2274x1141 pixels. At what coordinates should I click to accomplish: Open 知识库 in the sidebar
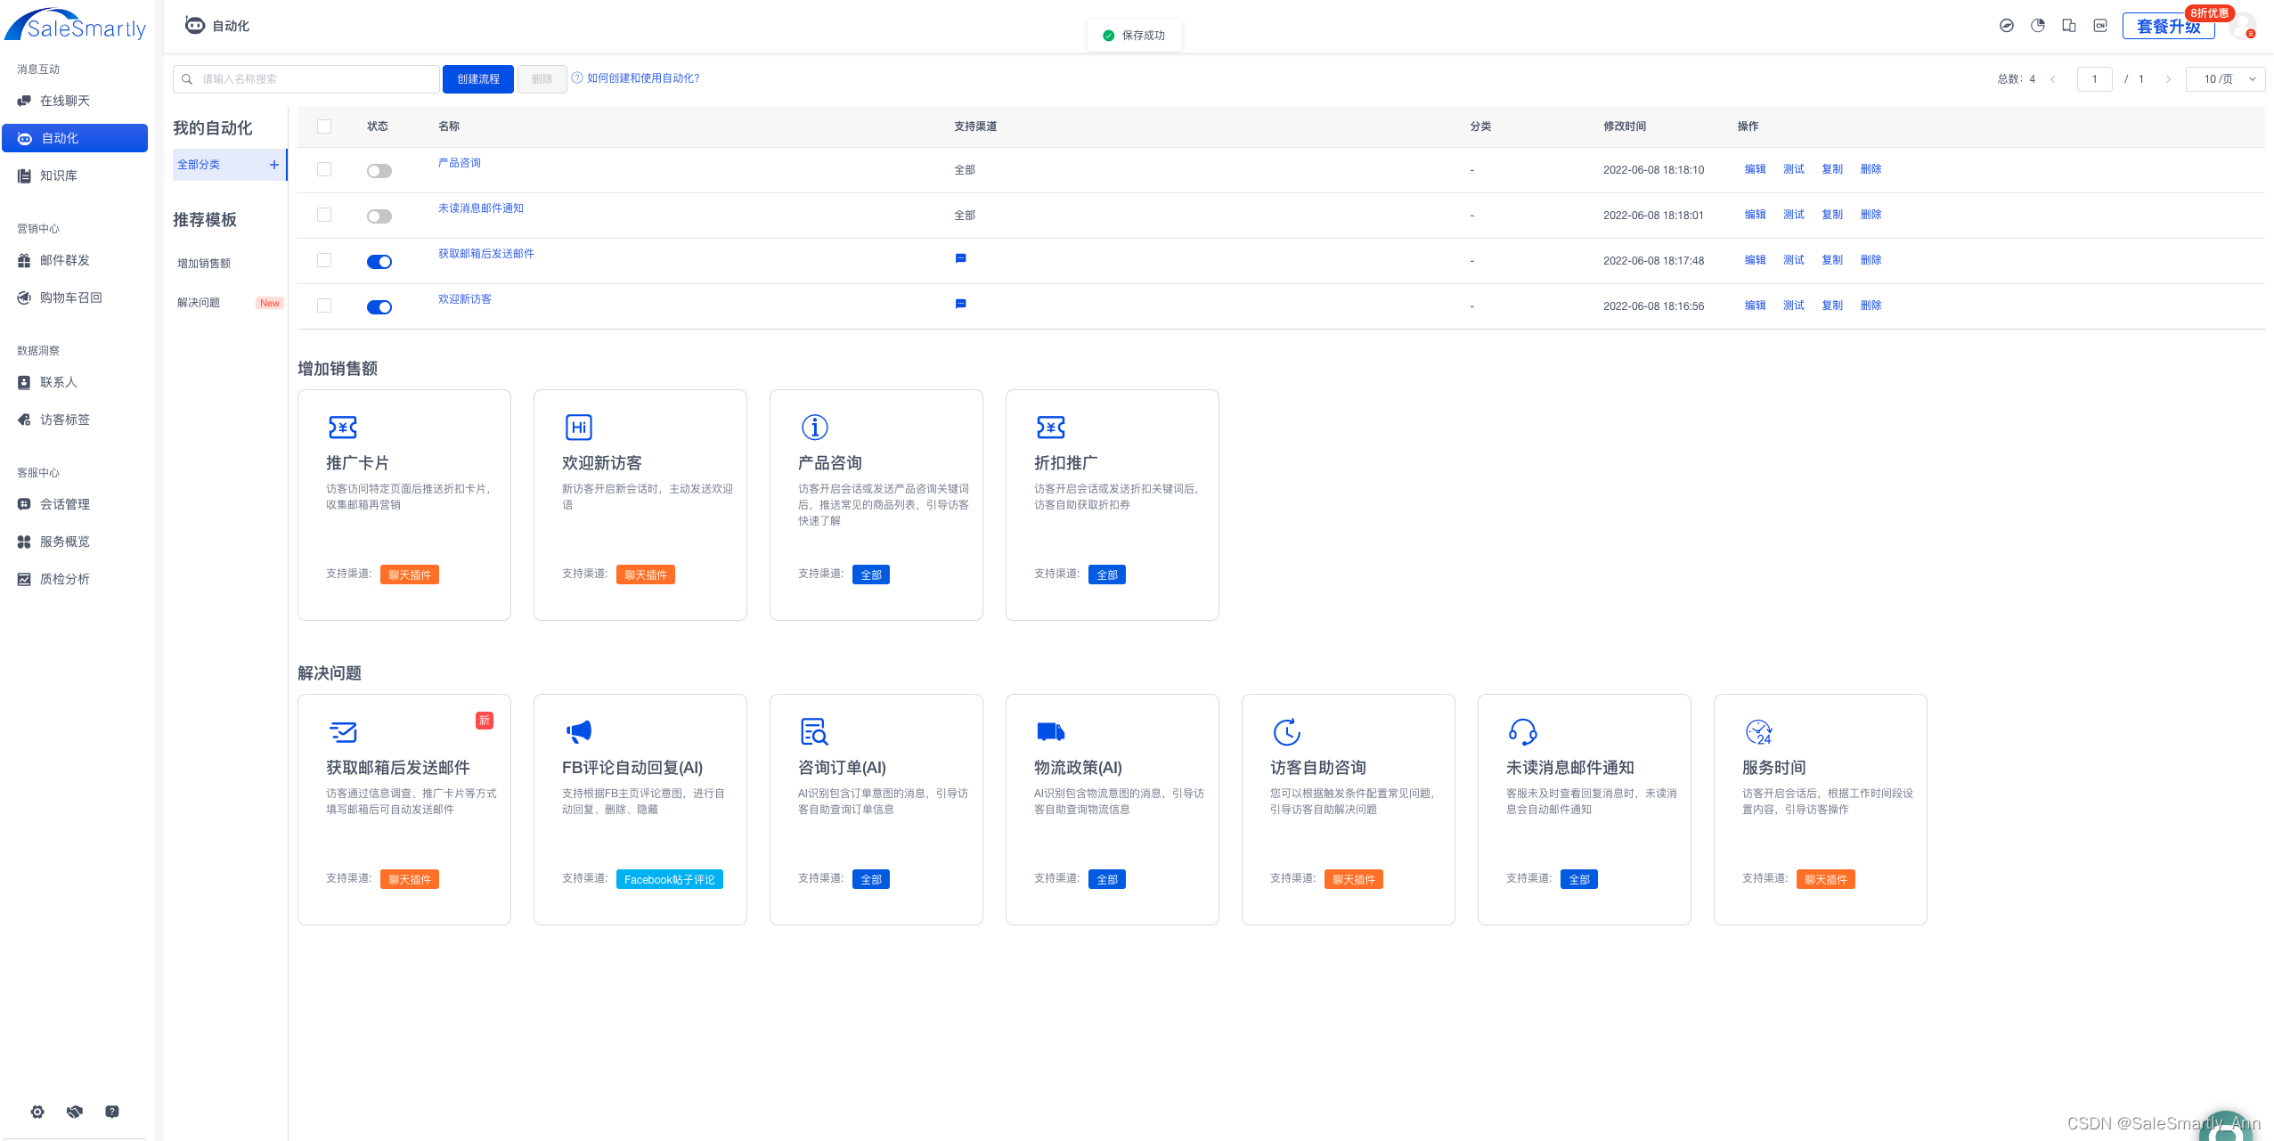pos(75,175)
